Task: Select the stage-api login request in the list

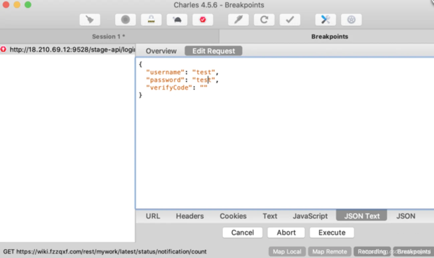Action: point(68,49)
